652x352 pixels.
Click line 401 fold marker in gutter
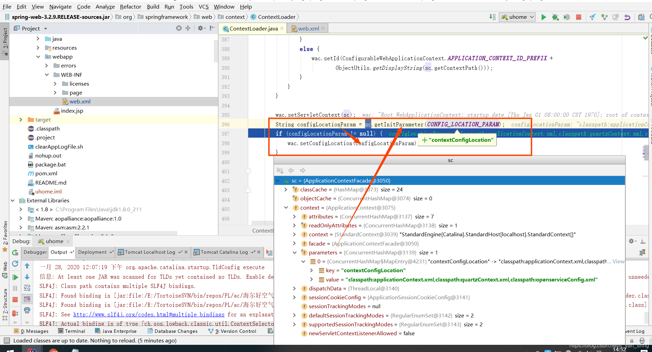tap(248, 171)
